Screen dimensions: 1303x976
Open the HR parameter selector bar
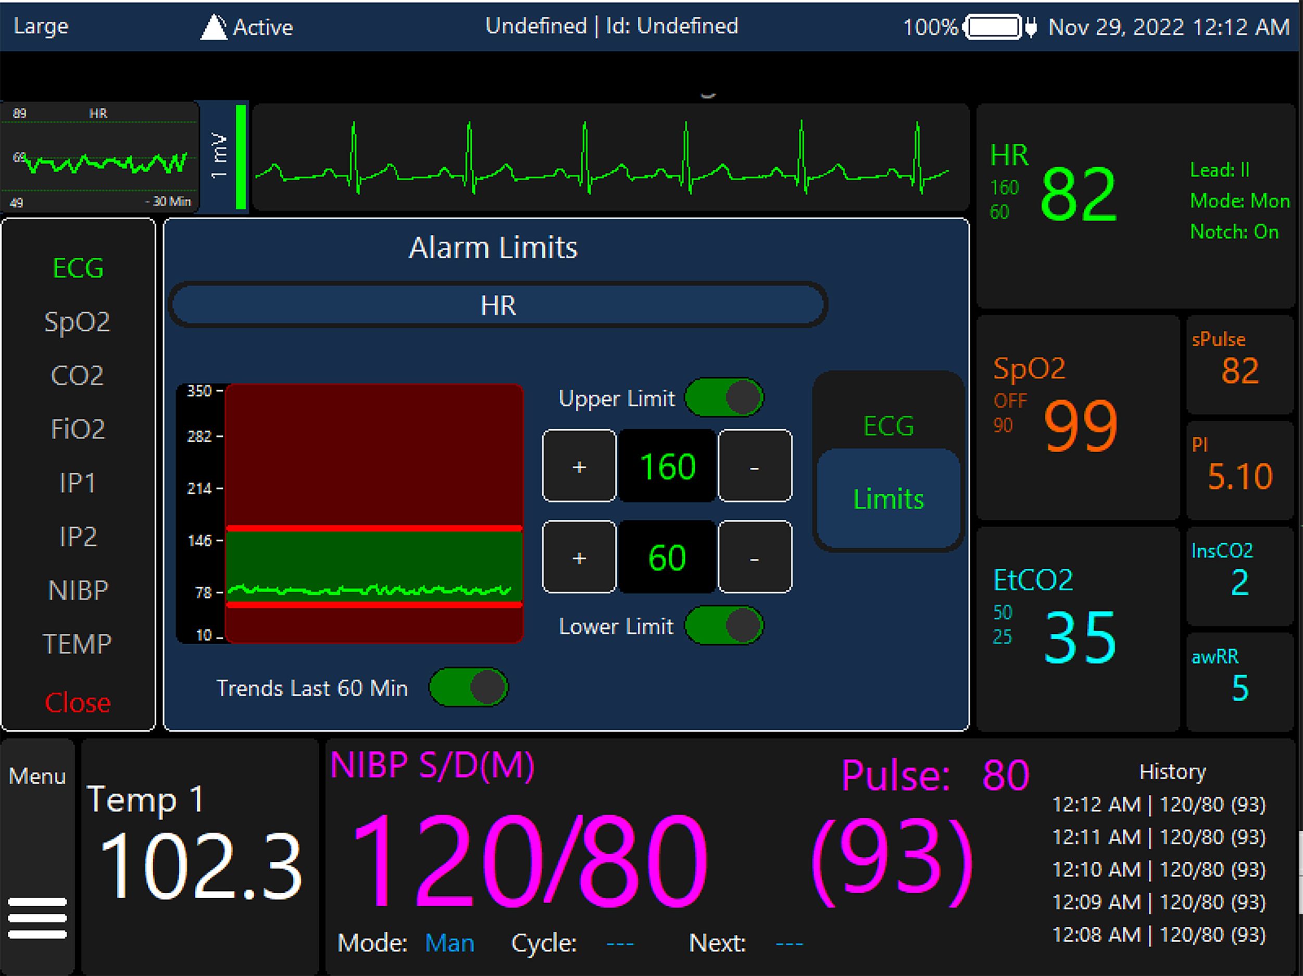[x=498, y=305]
